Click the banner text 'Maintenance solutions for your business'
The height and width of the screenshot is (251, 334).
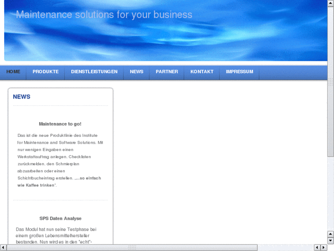click(104, 15)
